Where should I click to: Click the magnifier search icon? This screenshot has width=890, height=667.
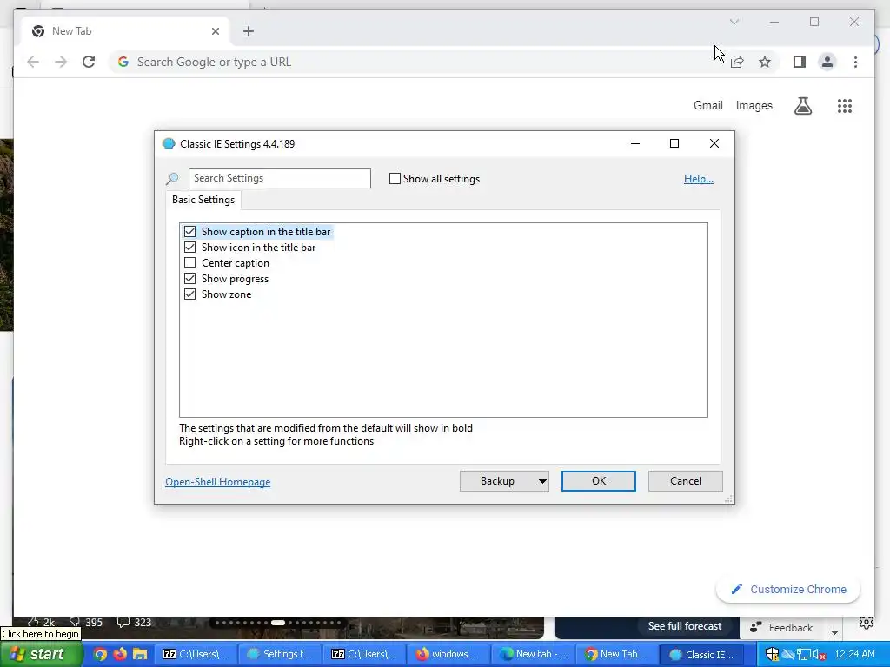coord(172,179)
